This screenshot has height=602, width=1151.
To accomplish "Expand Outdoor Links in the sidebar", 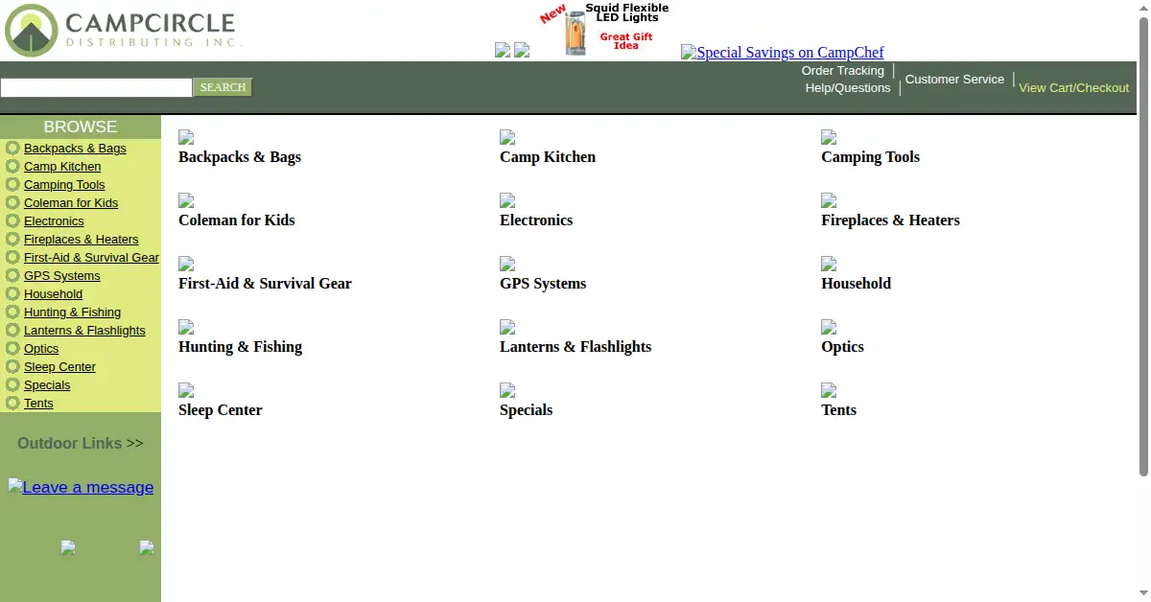I will coord(81,443).
